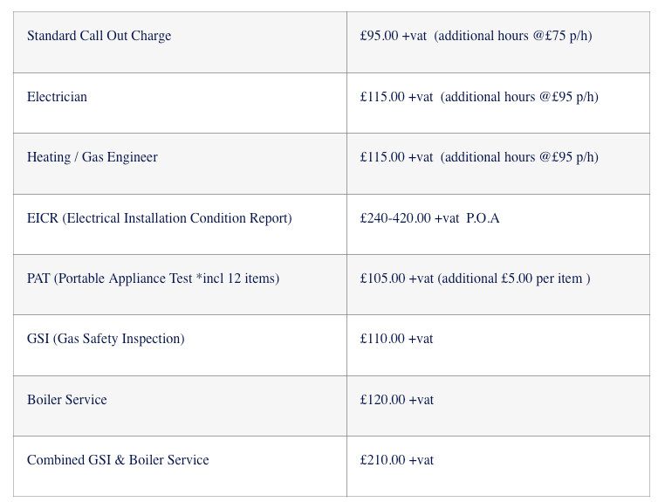
Task: Click the £95.00 +vat call out price
Action: [393, 37]
